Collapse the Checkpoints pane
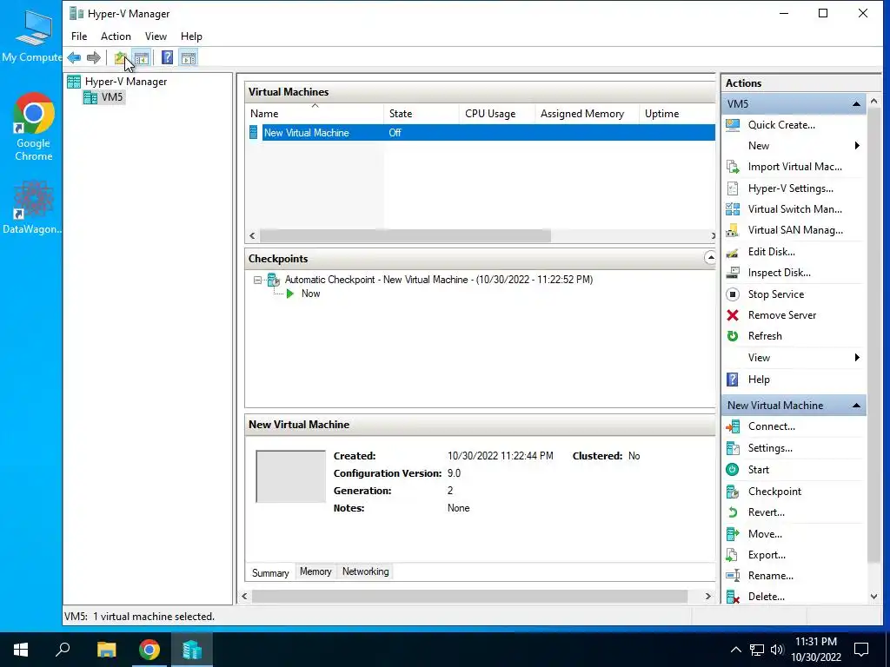The width and height of the screenshot is (890, 667). tap(709, 258)
